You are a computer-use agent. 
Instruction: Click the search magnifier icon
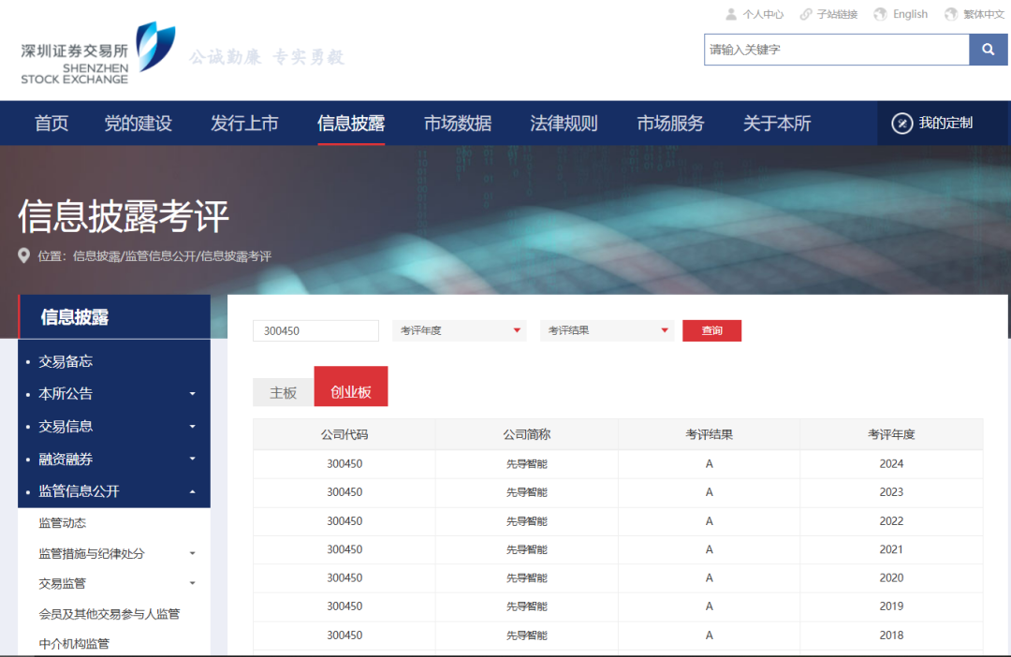tap(988, 49)
